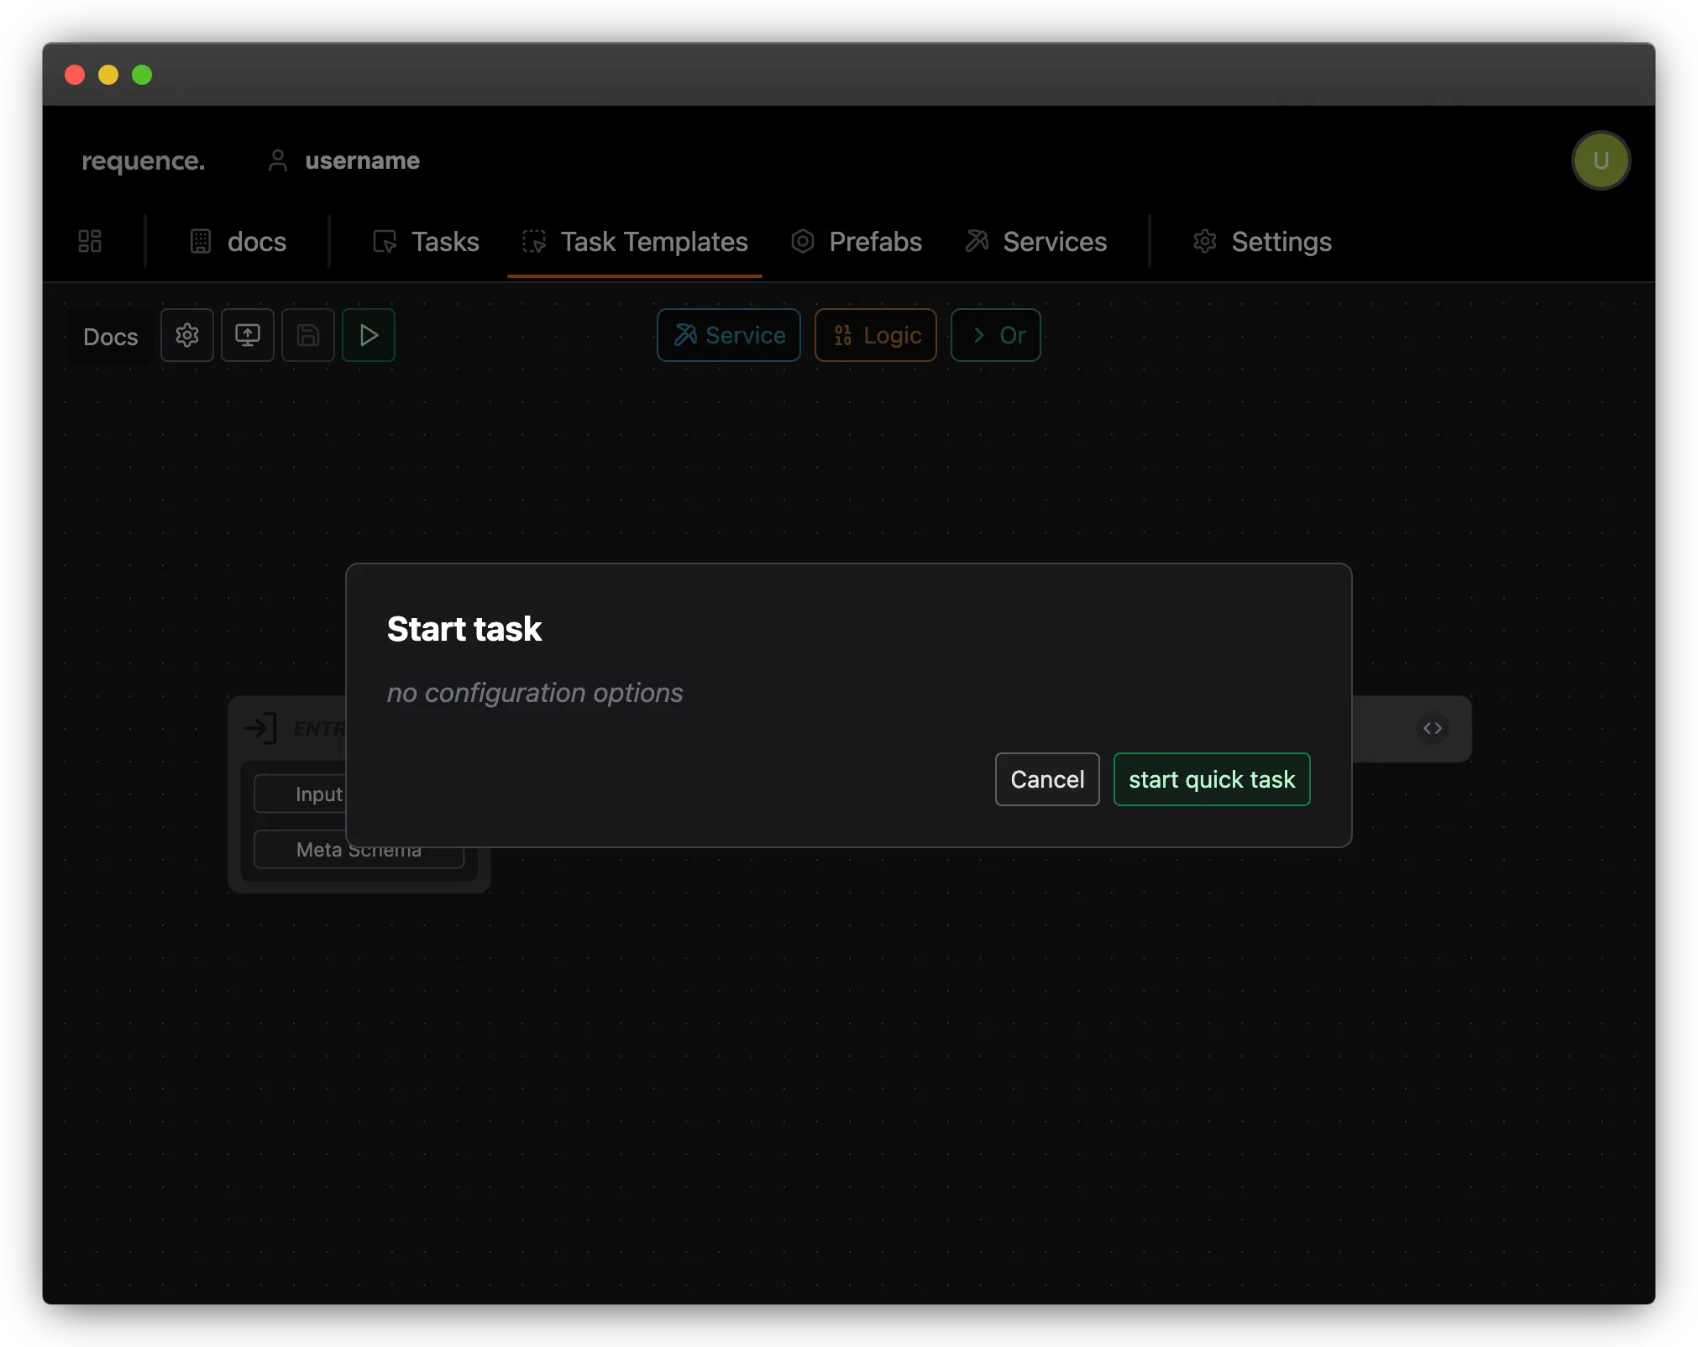The image size is (1698, 1347).
Task: Click the save icon next to the publish button
Action: click(307, 335)
